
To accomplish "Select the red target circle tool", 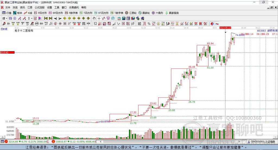I will 55,24.
